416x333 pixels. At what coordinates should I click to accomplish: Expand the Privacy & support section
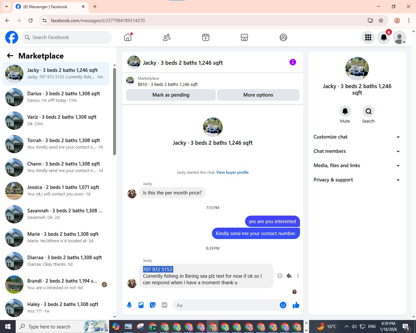(x=357, y=180)
